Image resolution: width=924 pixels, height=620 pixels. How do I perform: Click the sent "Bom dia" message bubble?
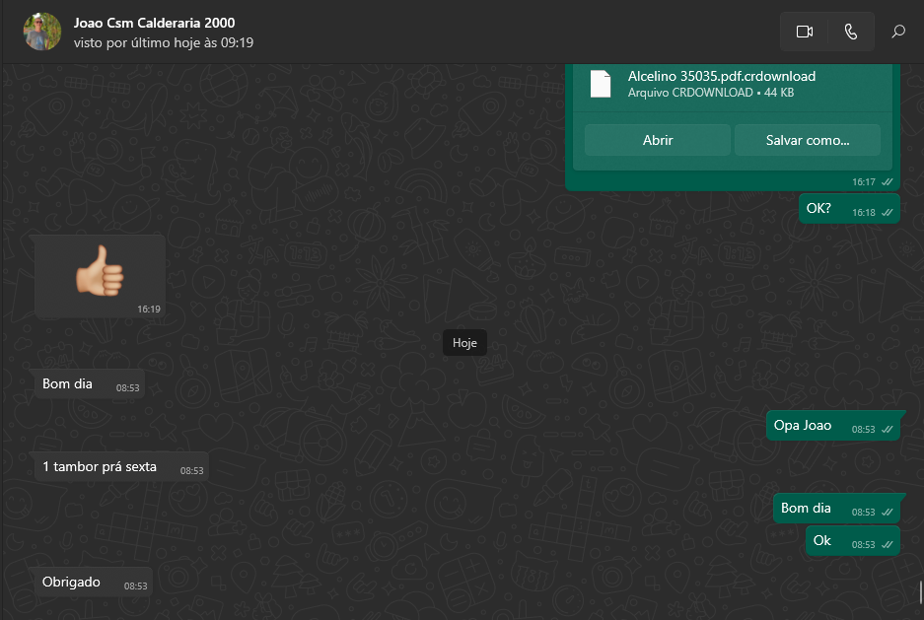pos(806,509)
